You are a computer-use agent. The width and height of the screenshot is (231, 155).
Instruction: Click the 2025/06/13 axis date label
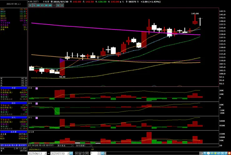coord(35,150)
